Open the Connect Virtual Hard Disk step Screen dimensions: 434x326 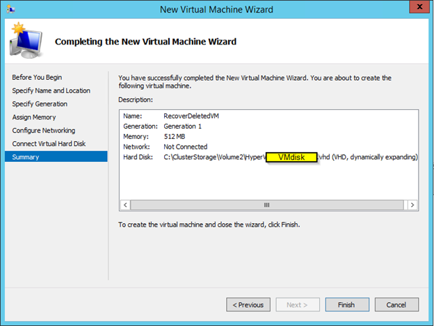click(x=50, y=144)
